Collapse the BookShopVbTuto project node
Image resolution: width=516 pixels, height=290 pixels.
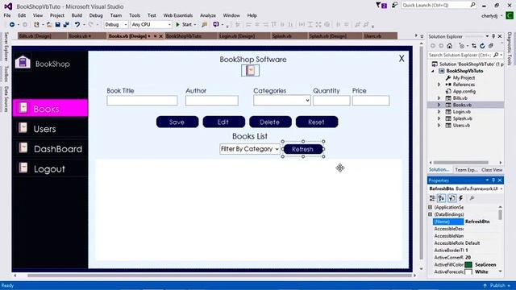[433, 71]
